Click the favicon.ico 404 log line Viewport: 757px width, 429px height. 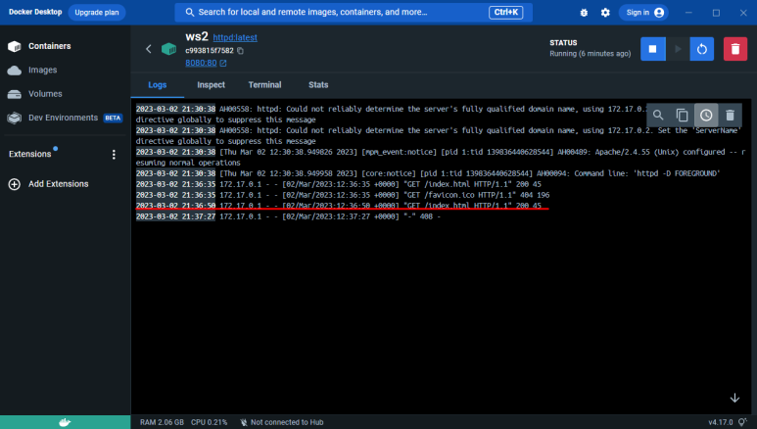[343, 195]
